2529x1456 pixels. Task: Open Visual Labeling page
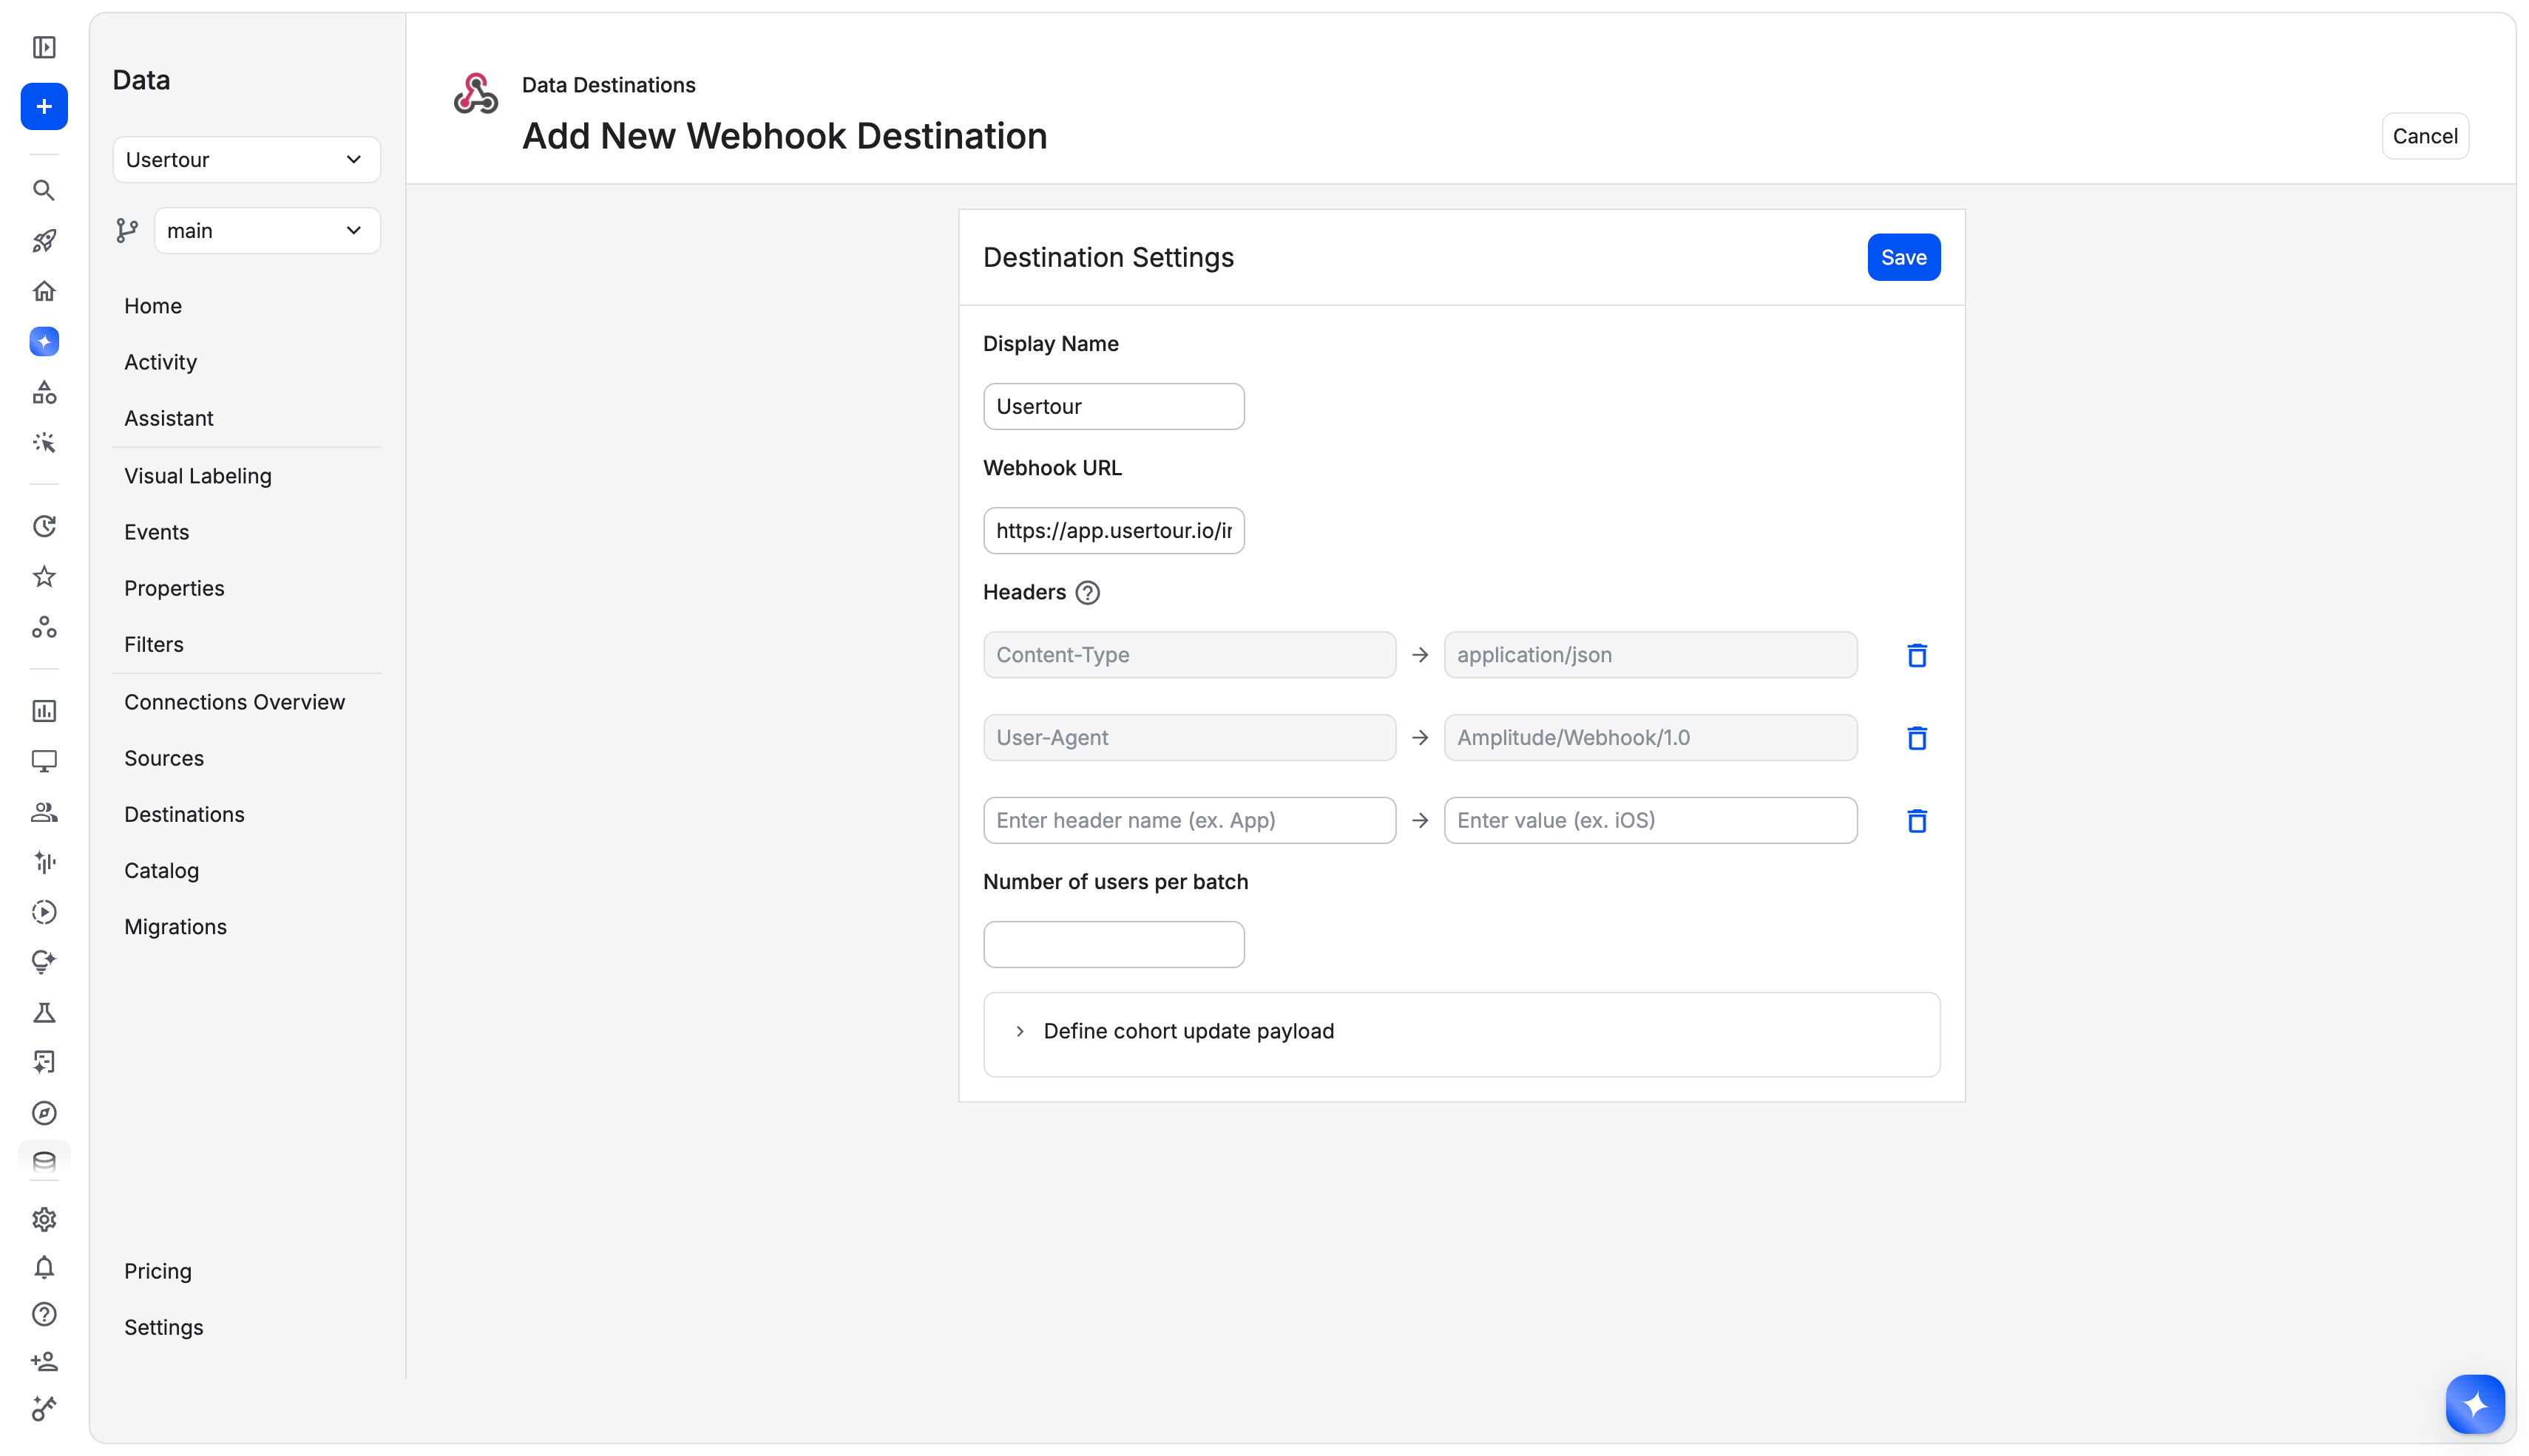(x=198, y=476)
